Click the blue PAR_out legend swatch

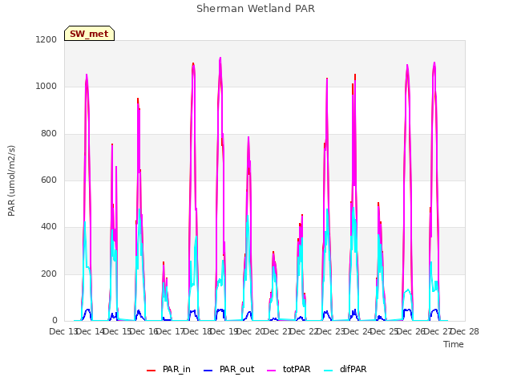pos(208,371)
